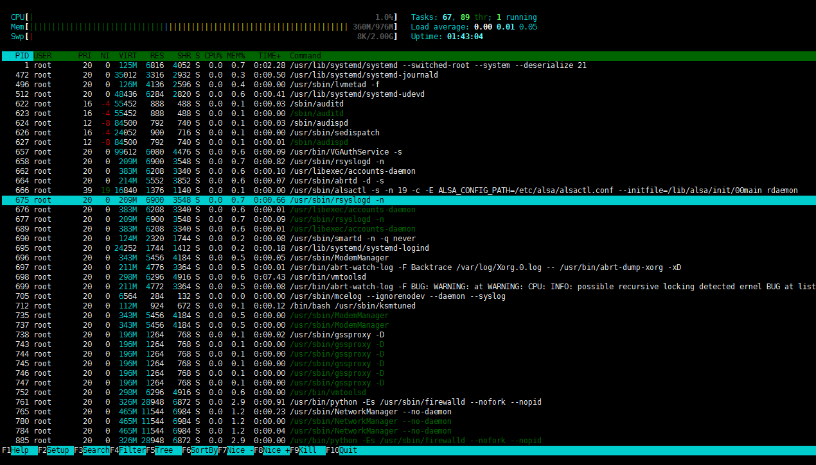
Task: Select the NetworkManager process row PID 765
Action: point(408,412)
